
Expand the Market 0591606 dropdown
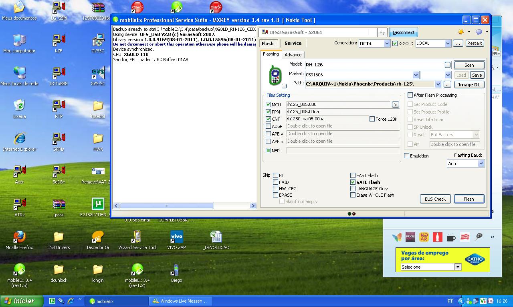(416, 75)
